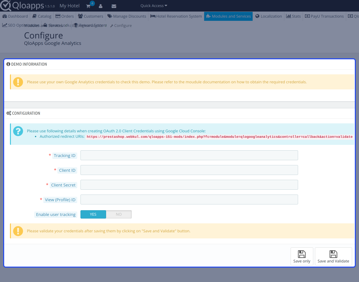Click the Customers group icon
This screenshot has height=282, width=359.
click(x=80, y=16)
